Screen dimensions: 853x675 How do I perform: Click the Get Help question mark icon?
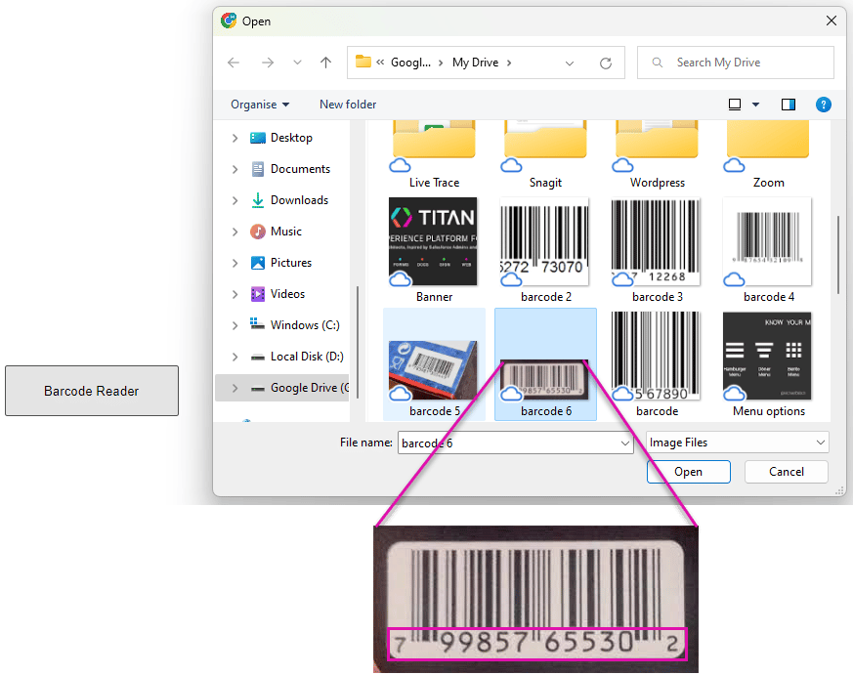tap(823, 105)
